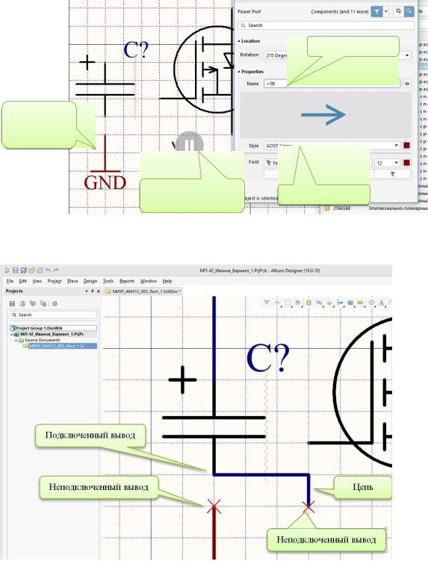Open Projects panel settings gear

tap(55, 304)
